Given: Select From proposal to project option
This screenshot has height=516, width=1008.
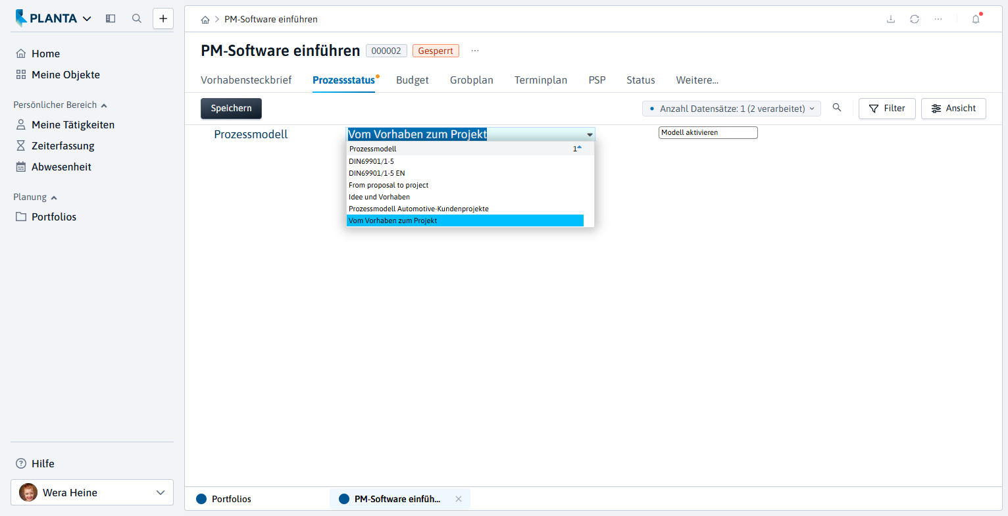Looking at the screenshot, I should [465, 185].
